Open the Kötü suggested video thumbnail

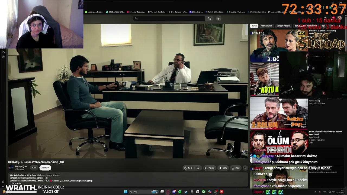[265, 79]
